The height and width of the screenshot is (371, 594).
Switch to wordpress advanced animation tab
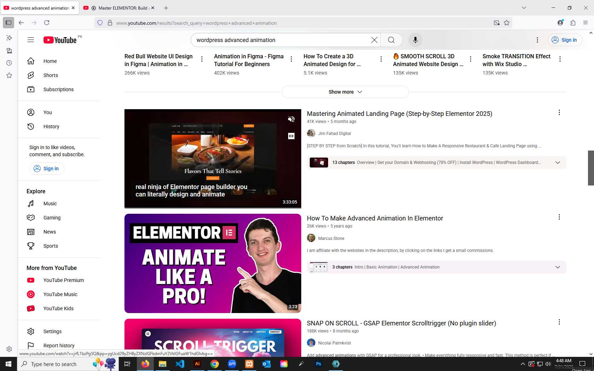click(x=40, y=8)
